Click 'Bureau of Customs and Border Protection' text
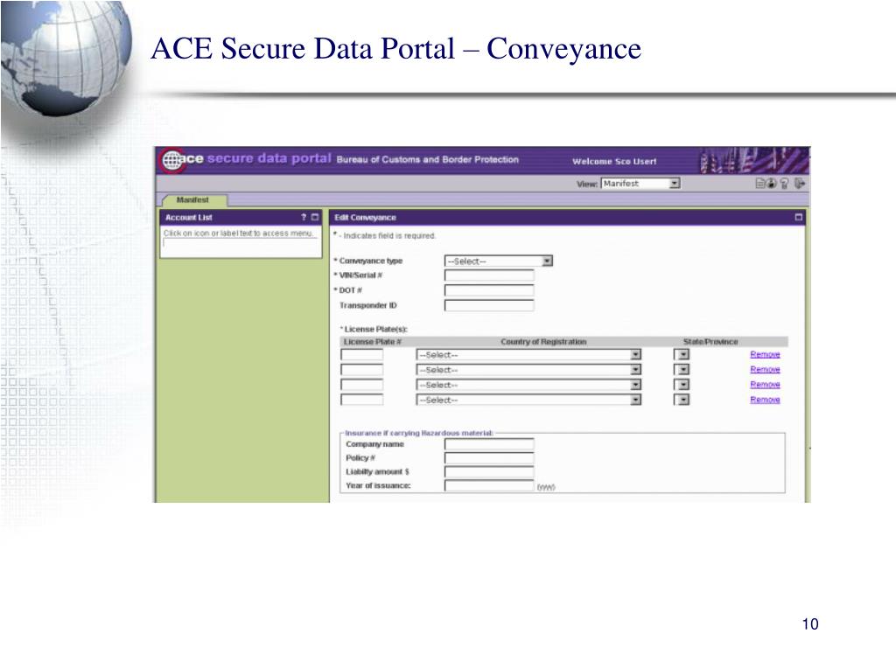 [427, 159]
